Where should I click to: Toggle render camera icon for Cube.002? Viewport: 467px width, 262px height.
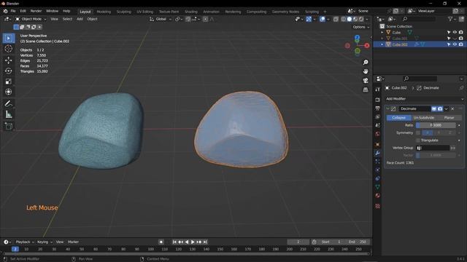pyautogui.click(x=461, y=44)
